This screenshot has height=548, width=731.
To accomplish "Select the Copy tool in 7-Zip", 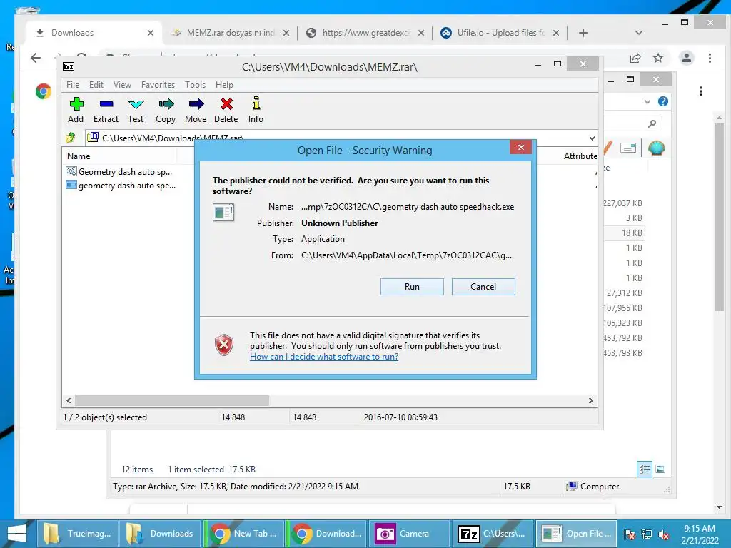I will 166,111.
